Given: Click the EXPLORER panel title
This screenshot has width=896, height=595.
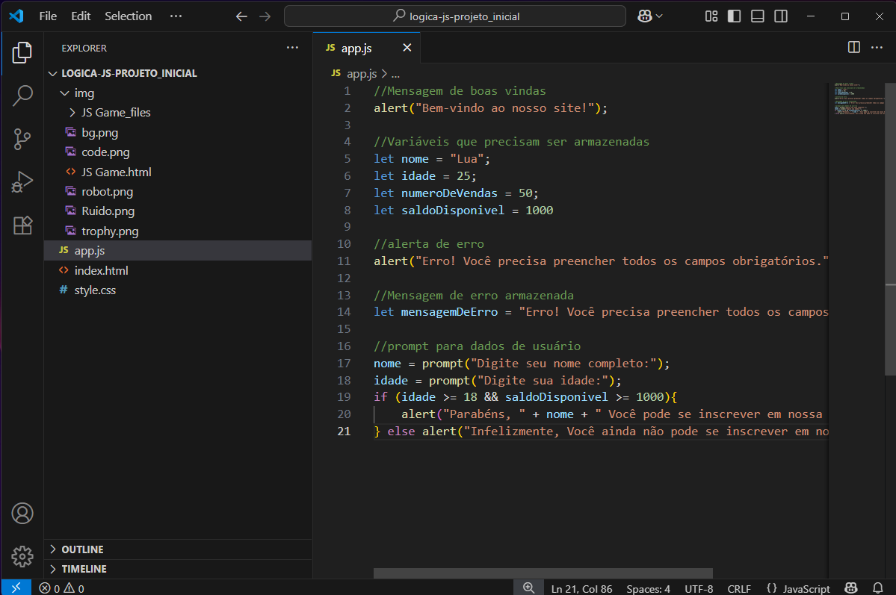Looking at the screenshot, I should pos(84,49).
